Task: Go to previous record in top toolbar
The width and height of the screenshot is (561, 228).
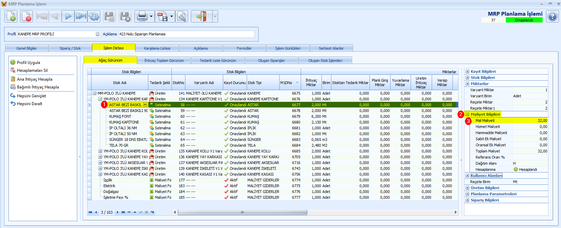Action: pyautogui.click(x=55, y=16)
